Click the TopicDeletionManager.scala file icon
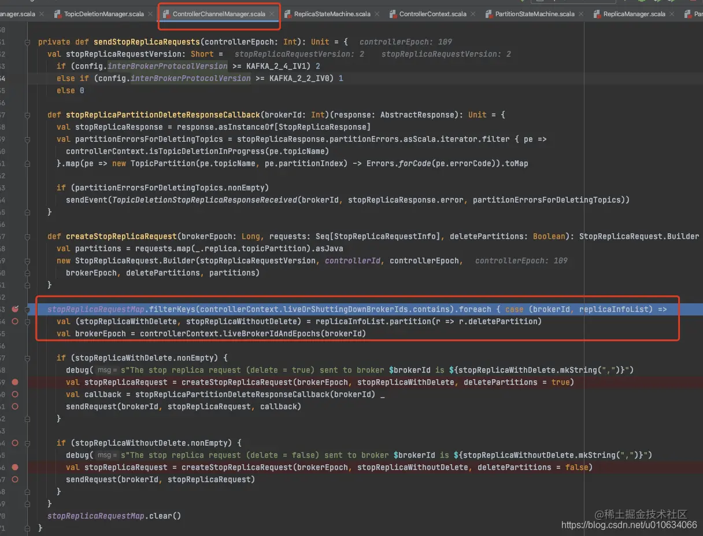Image resolution: width=703 pixels, height=536 pixels. pyautogui.click(x=58, y=14)
